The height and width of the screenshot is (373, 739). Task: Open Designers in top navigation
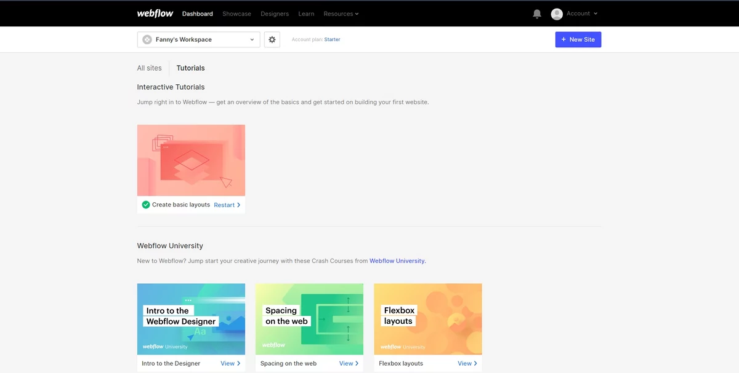pyautogui.click(x=275, y=14)
